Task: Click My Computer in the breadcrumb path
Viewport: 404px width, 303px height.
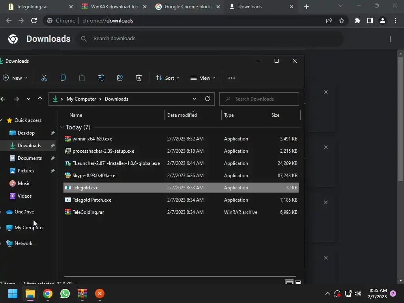Action: tap(81, 99)
